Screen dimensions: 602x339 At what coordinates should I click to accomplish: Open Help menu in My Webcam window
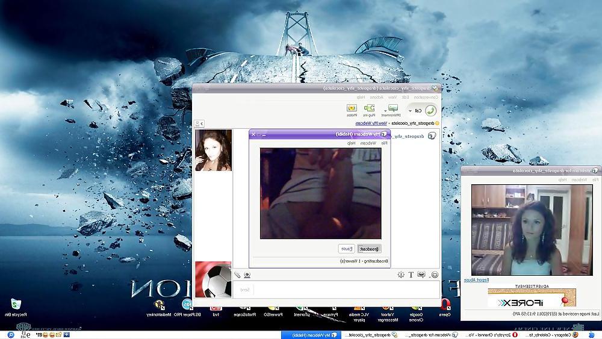[352, 143]
